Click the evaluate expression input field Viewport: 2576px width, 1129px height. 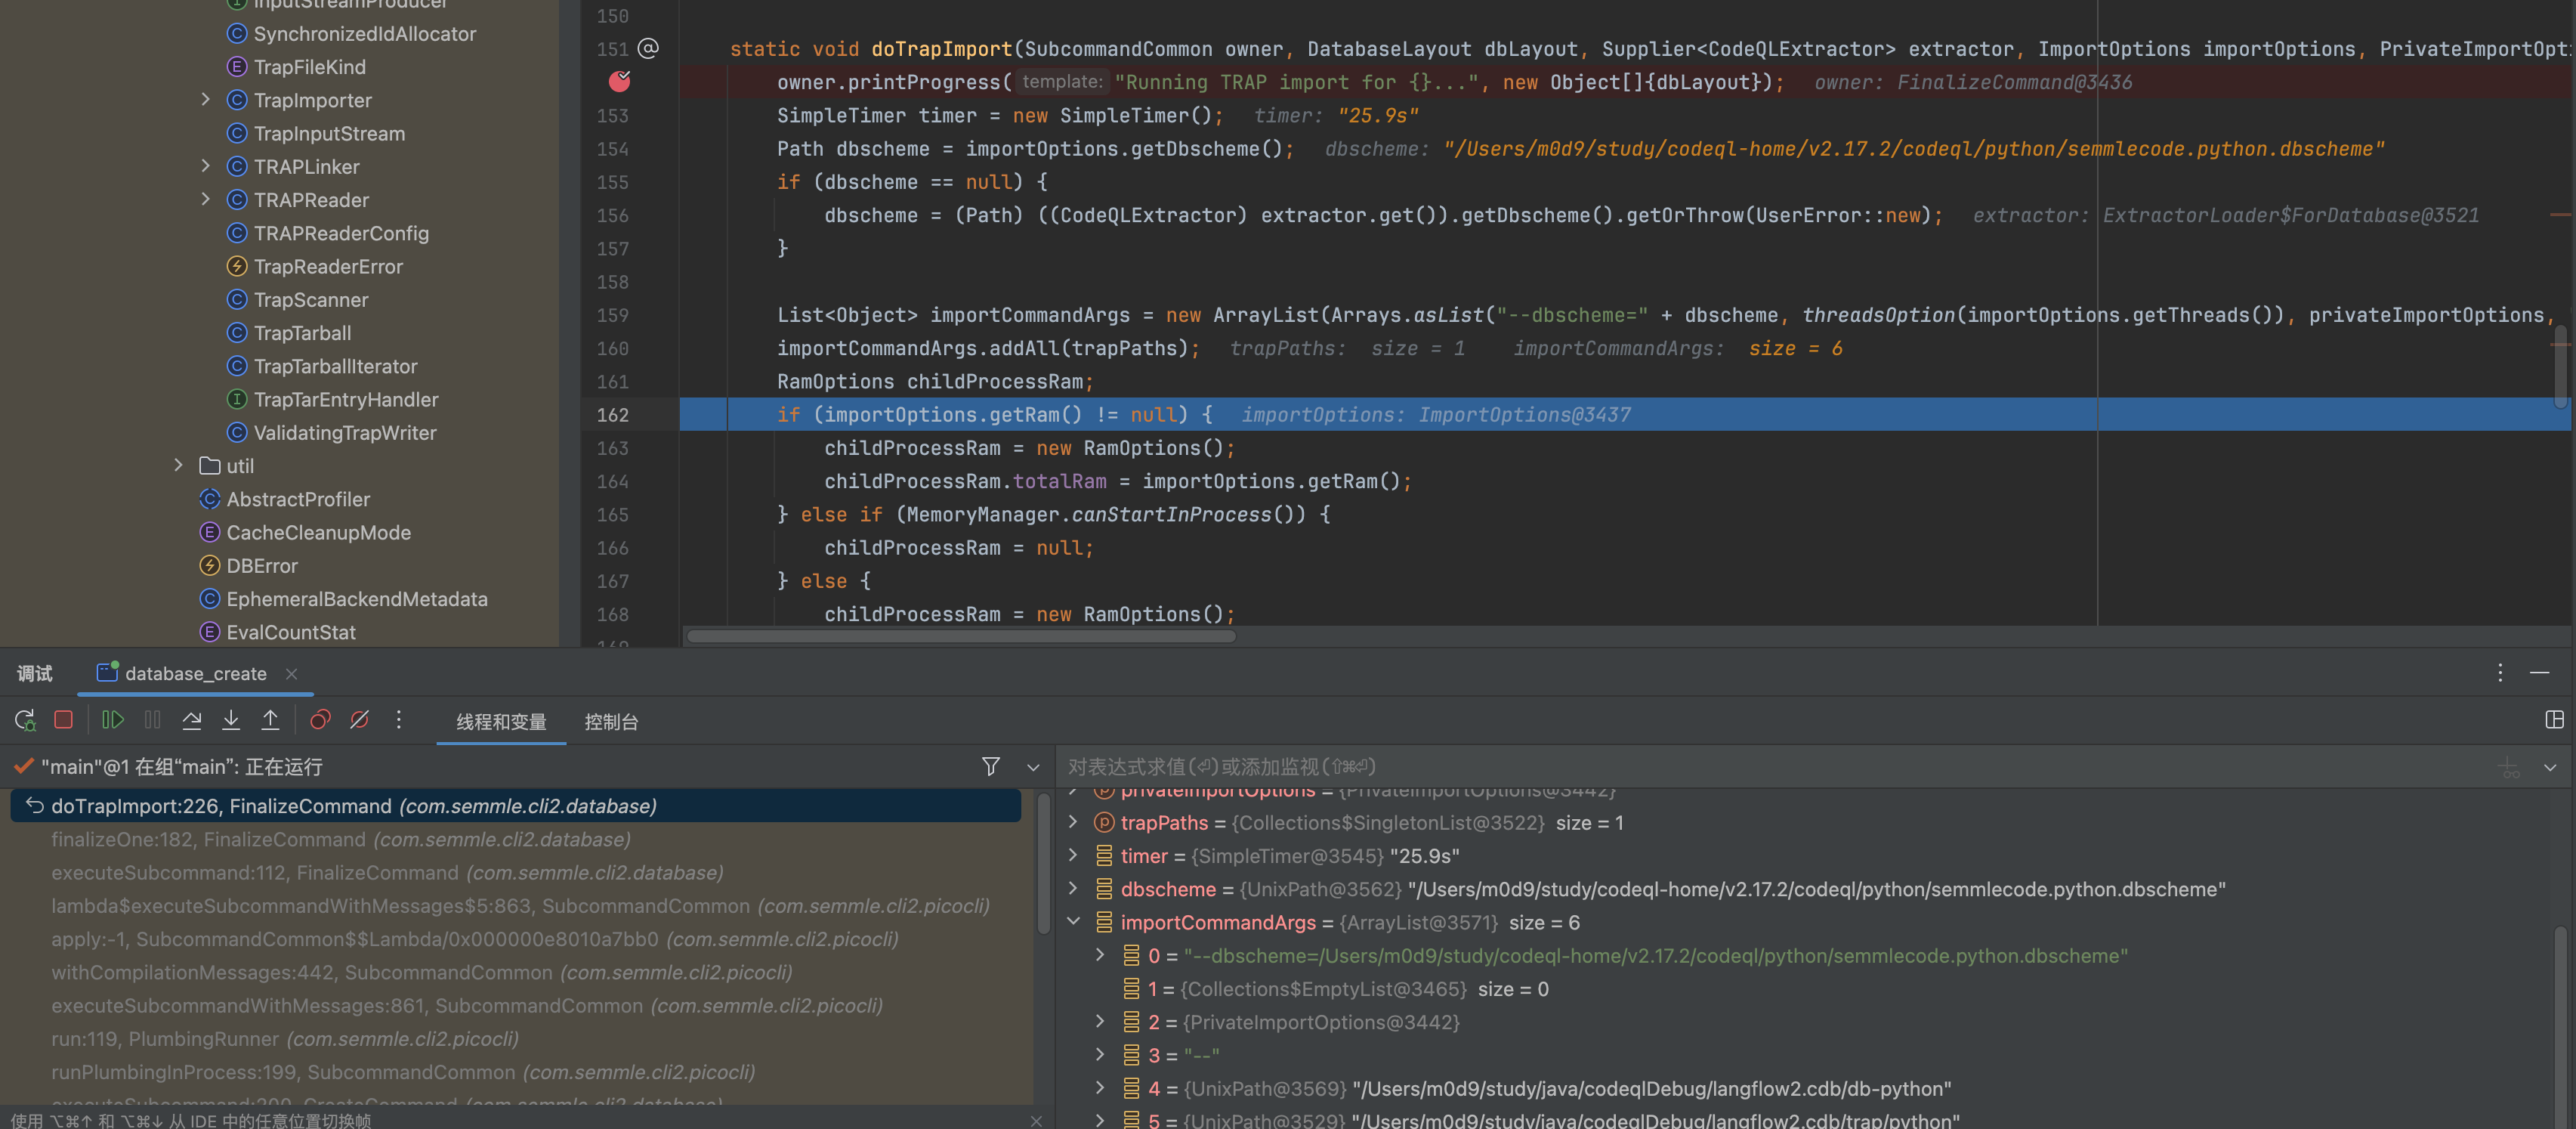(1770, 766)
